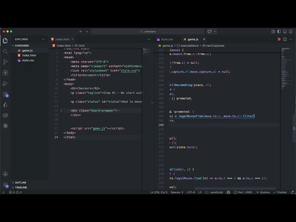Expand the folded board-wrapper div on line 15

tap(61, 111)
